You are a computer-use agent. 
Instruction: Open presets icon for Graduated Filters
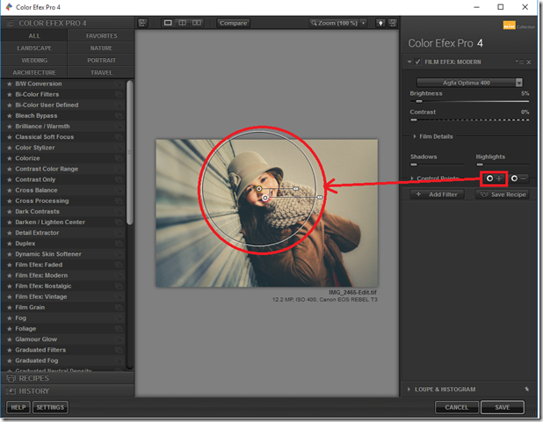coord(119,350)
